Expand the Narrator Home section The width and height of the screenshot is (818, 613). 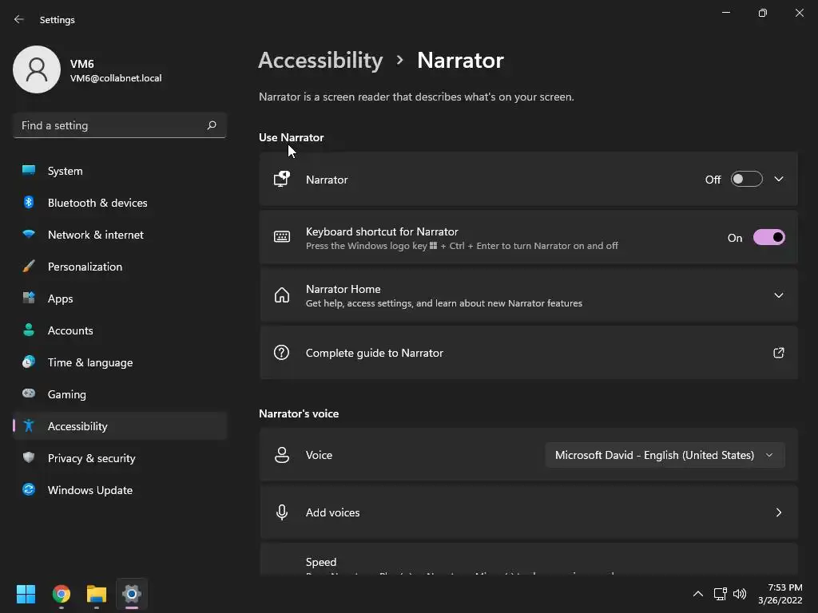779,295
